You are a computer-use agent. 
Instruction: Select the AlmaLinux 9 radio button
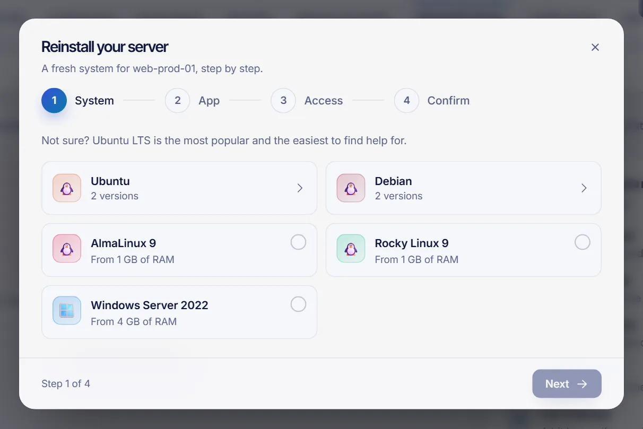click(x=298, y=242)
